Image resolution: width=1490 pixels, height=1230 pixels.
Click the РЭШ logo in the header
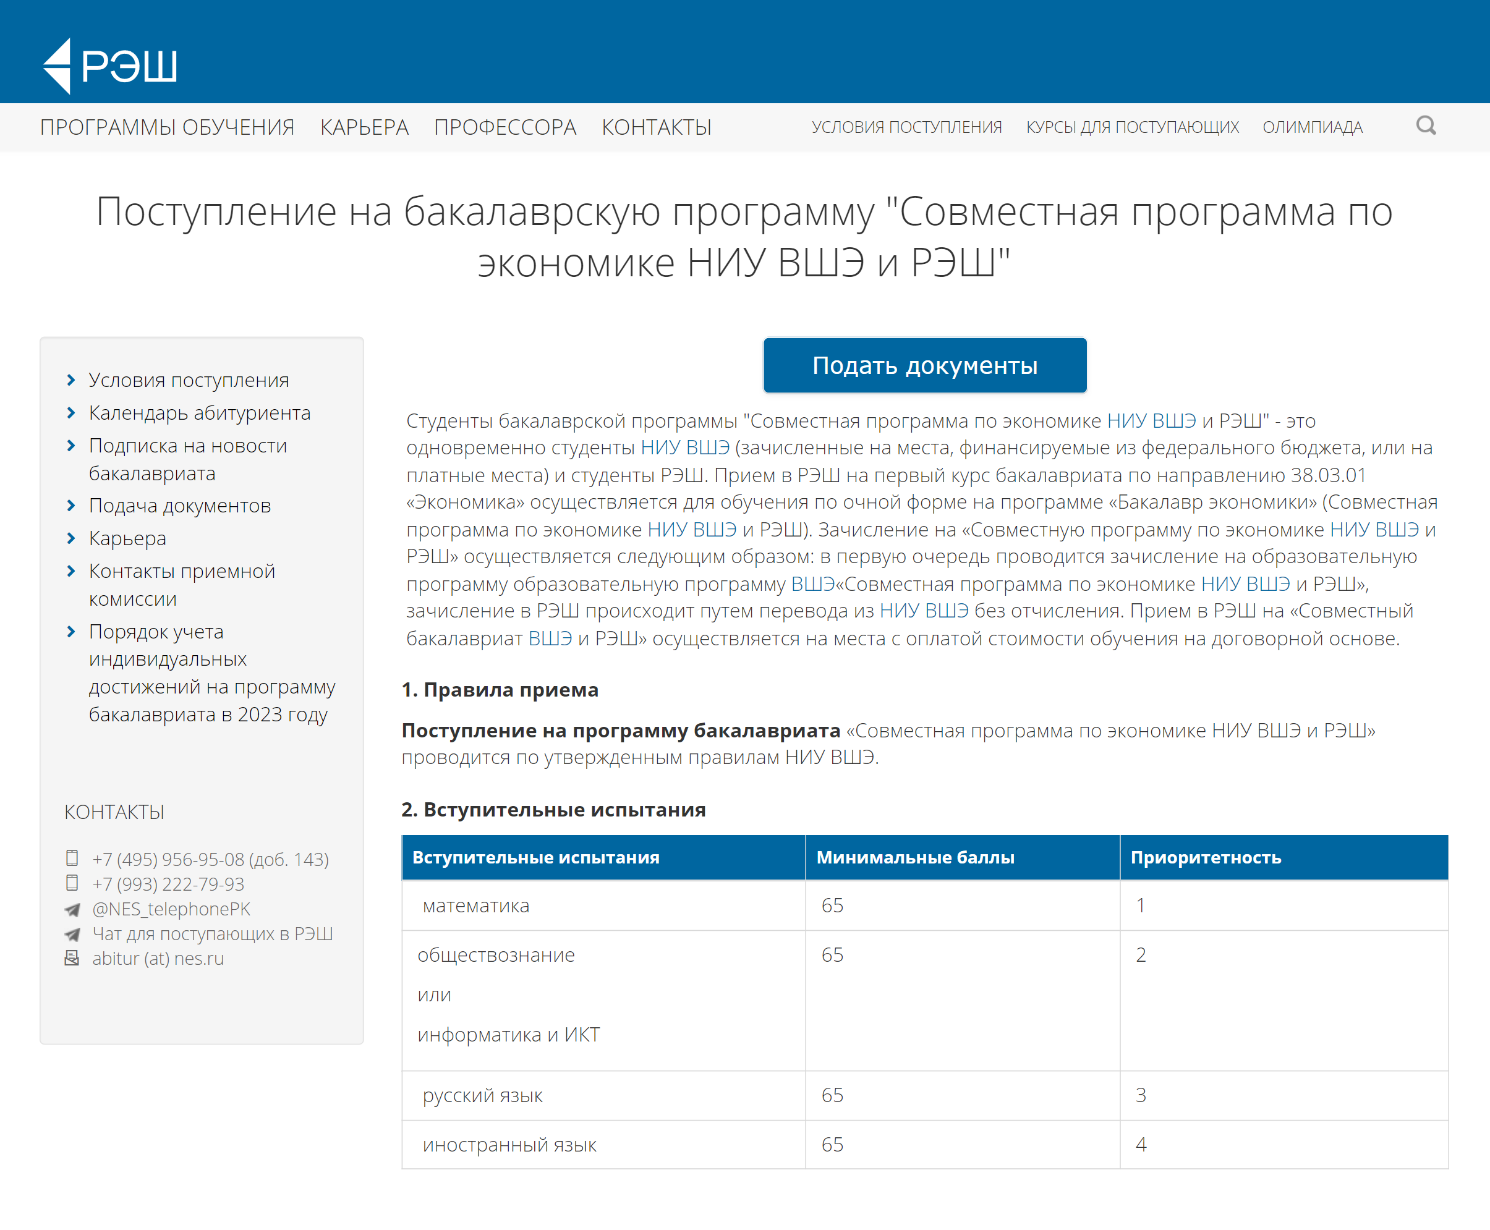click(x=110, y=65)
